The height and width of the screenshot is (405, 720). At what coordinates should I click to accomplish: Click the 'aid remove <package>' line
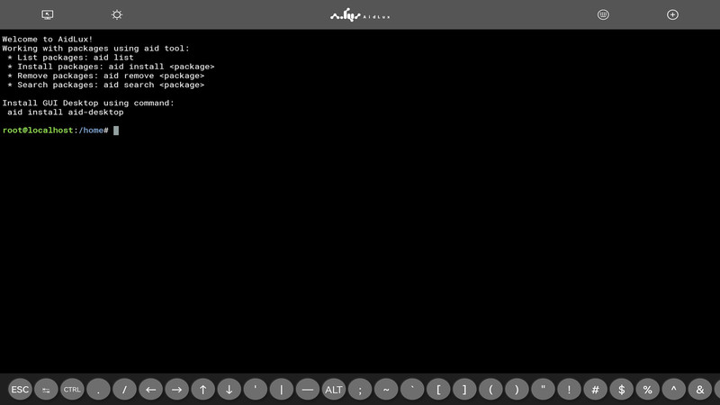pos(106,76)
